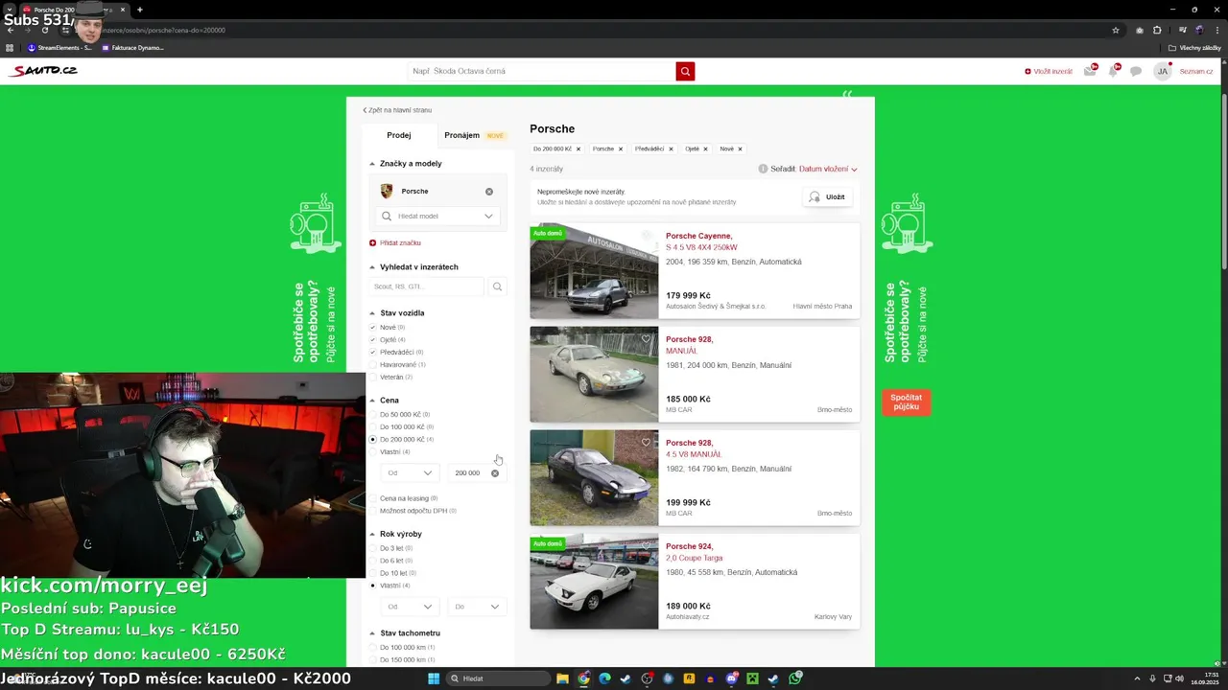Favorite the Porsche 928 MANUÁL listing heart
The width and height of the screenshot is (1228, 690).
[x=646, y=338]
